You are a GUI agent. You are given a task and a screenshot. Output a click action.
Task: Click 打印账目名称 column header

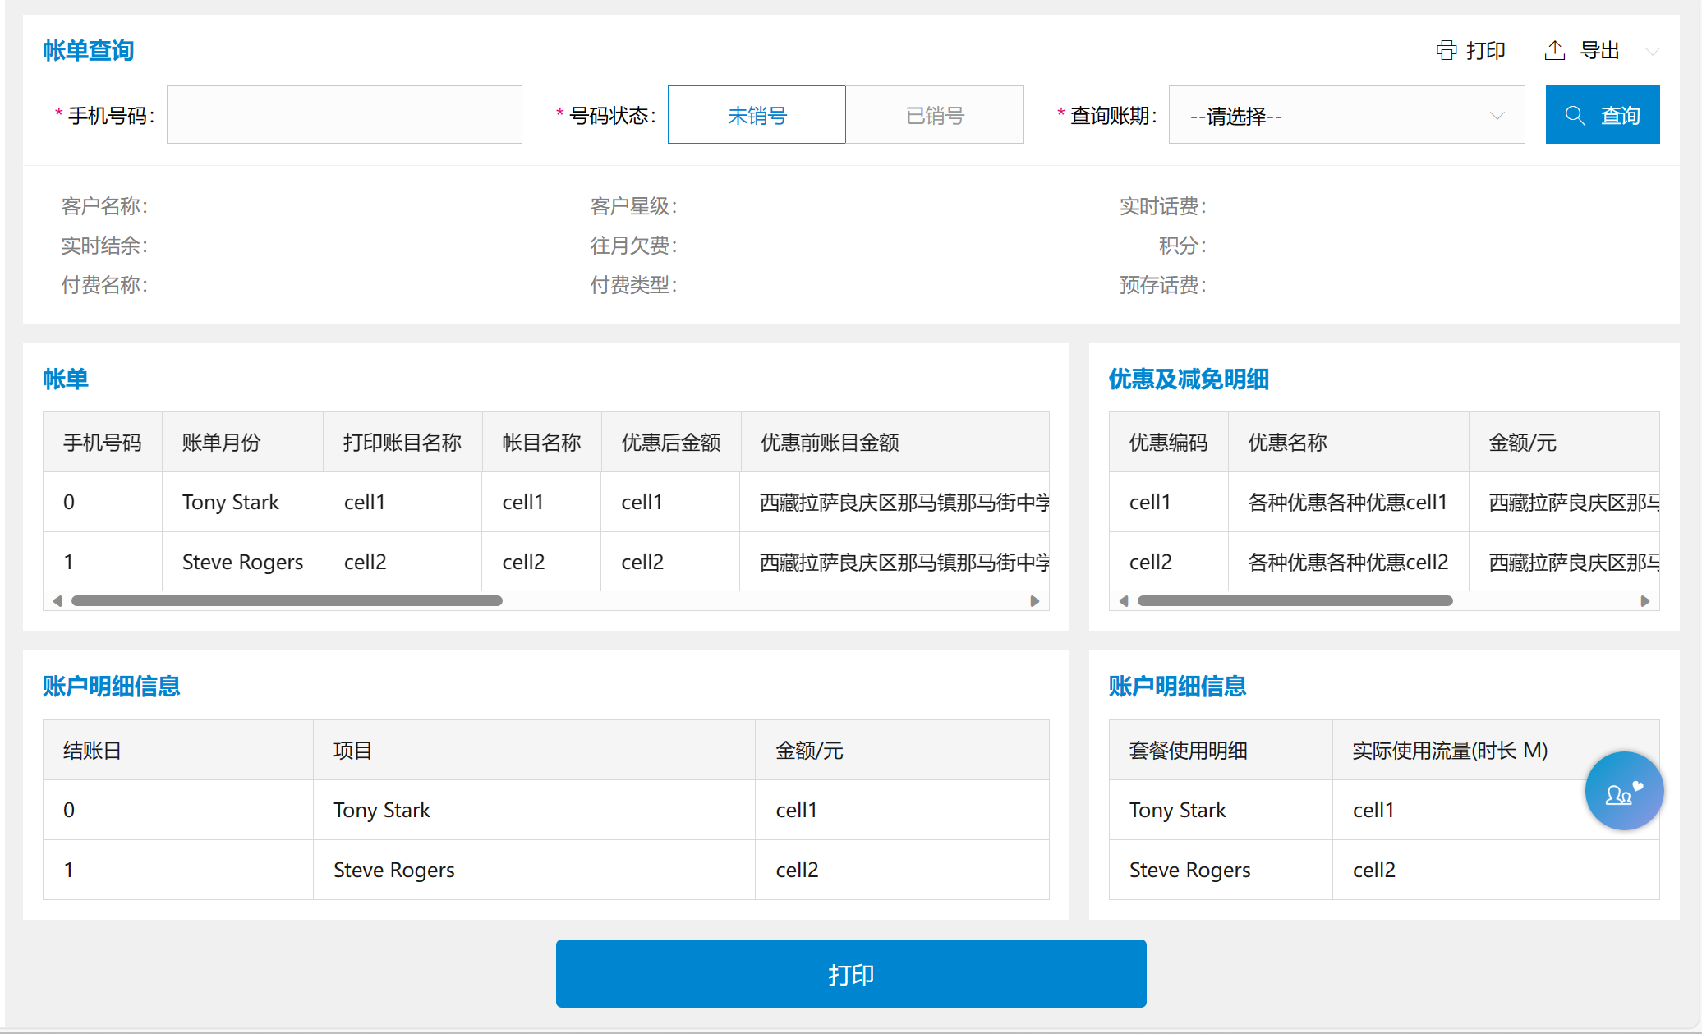pyautogui.click(x=402, y=443)
